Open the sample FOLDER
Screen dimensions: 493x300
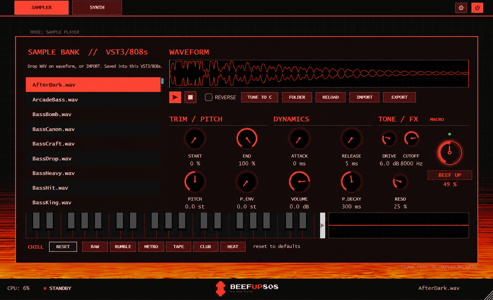297,97
